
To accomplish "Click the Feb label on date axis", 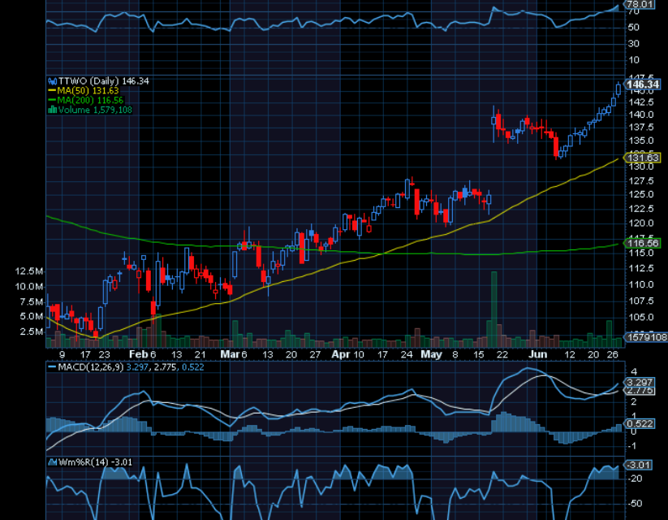I will (138, 355).
